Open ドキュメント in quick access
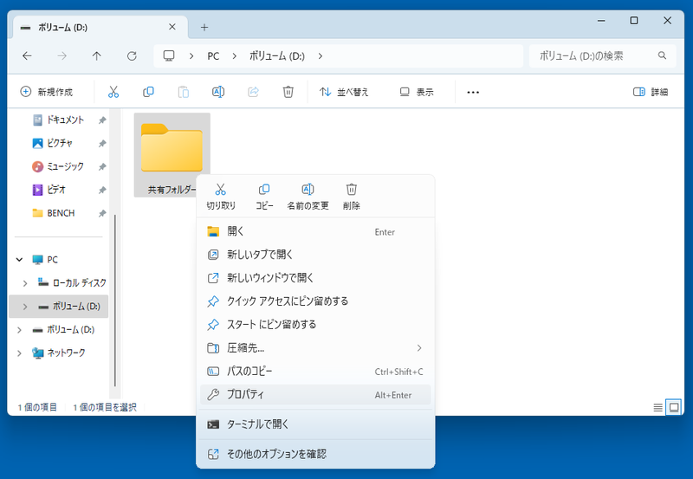This screenshot has height=479, width=693. click(x=65, y=120)
